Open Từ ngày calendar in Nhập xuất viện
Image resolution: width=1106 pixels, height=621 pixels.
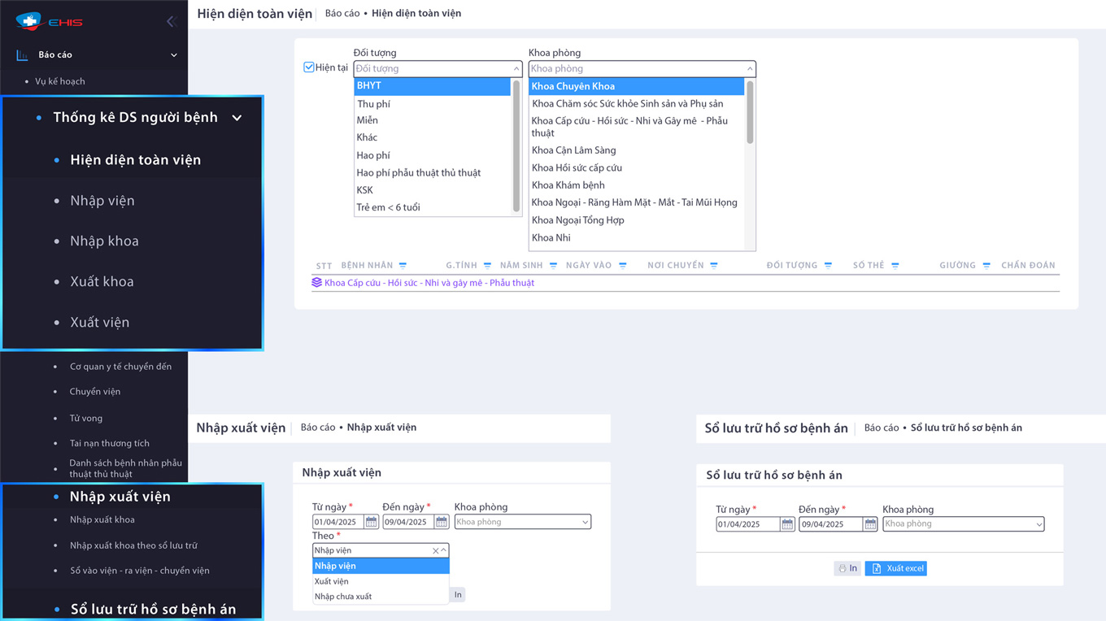(x=371, y=522)
